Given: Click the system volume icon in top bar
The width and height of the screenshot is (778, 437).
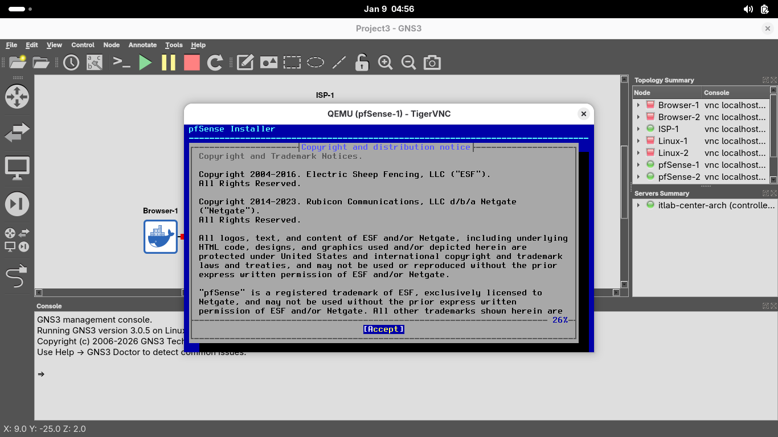Looking at the screenshot, I should click(748, 9).
